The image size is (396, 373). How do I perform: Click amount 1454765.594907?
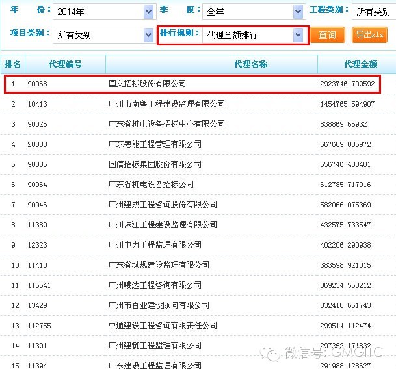click(x=347, y=104)
